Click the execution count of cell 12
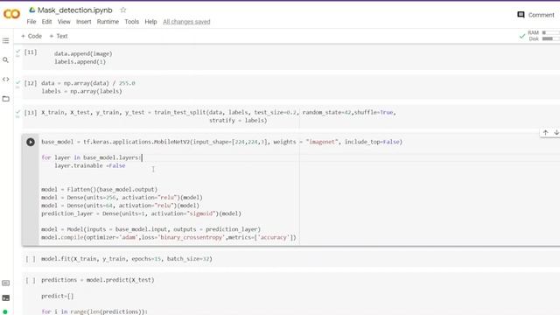 point(31,83)
